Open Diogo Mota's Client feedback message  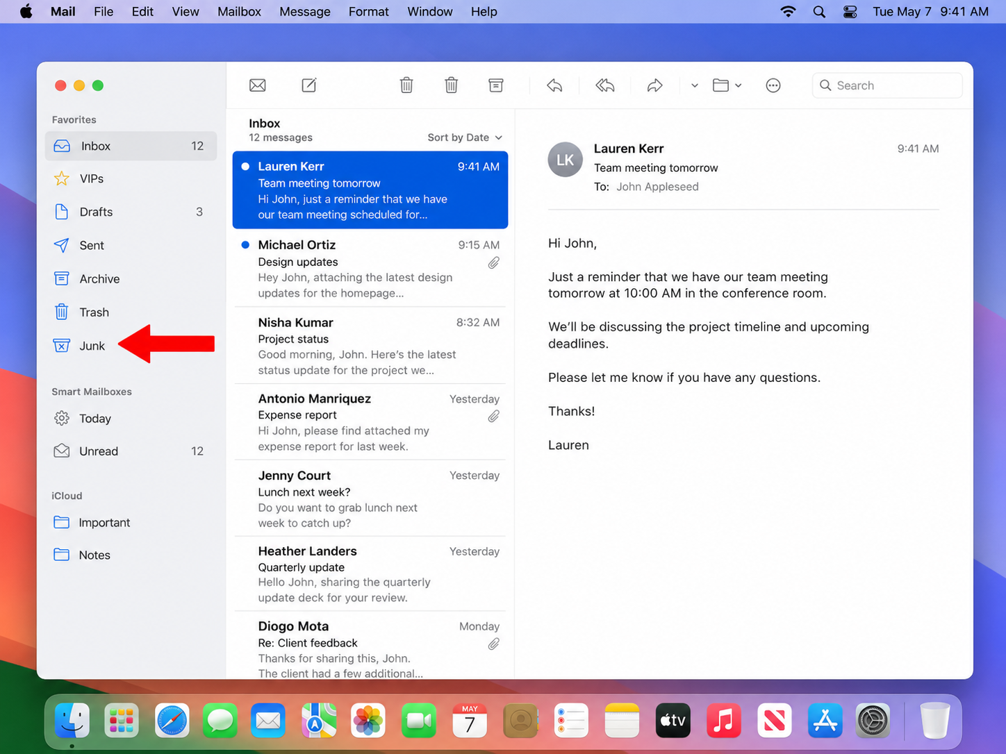coord(370,646)
